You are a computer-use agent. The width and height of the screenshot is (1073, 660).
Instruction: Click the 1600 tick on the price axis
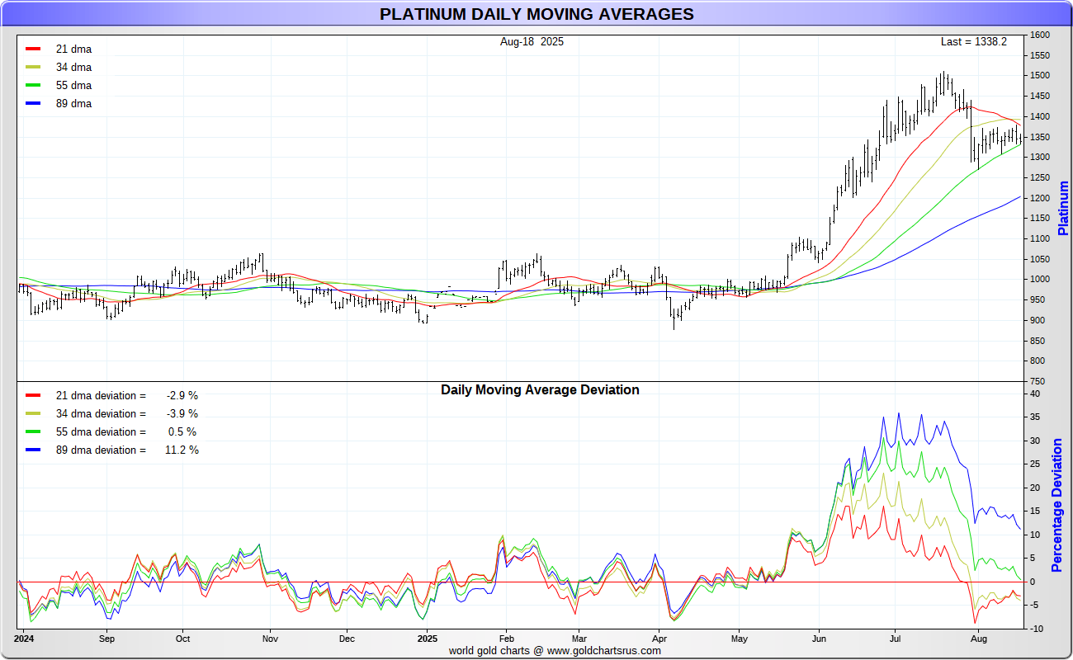pyautogui.click(x=1039, y=35)
